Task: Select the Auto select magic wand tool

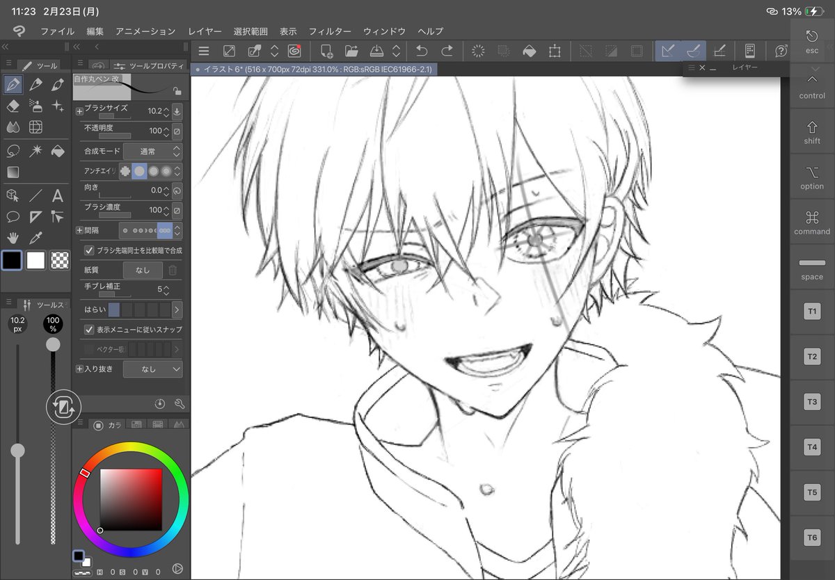Action: click(x=35, y=151)
